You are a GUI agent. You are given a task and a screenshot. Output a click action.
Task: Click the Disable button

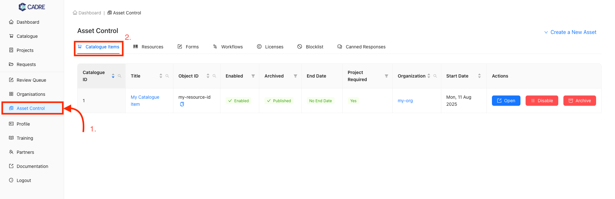[542, 101]
